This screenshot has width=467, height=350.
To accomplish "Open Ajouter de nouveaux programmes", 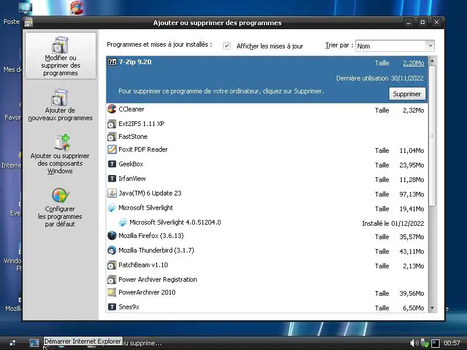I will [x=60, y=105].
